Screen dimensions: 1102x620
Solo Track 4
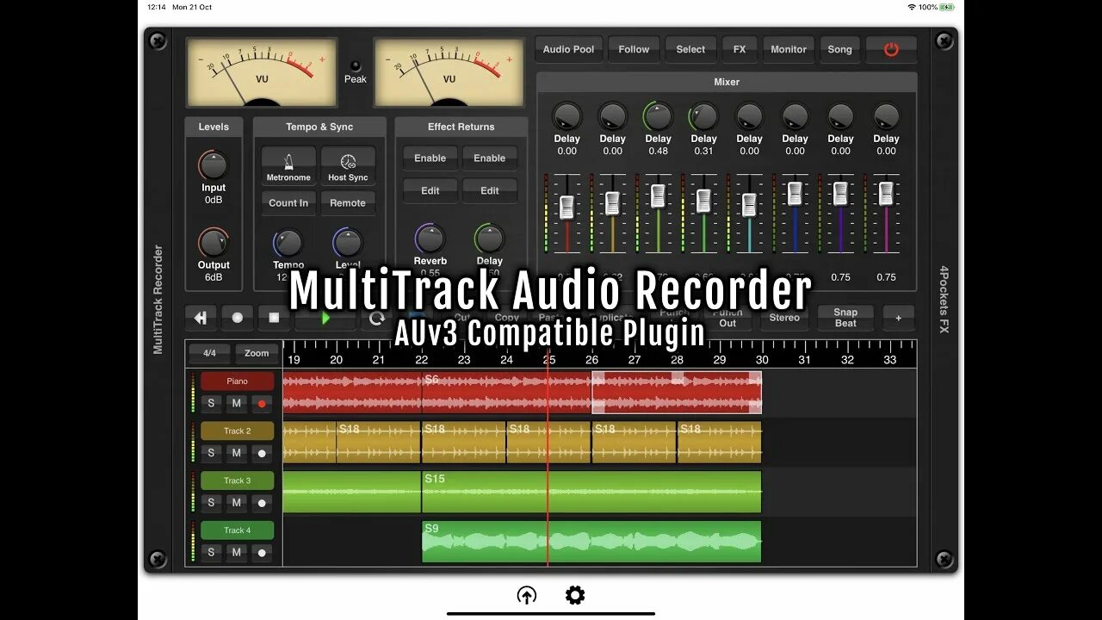[211, 553]
